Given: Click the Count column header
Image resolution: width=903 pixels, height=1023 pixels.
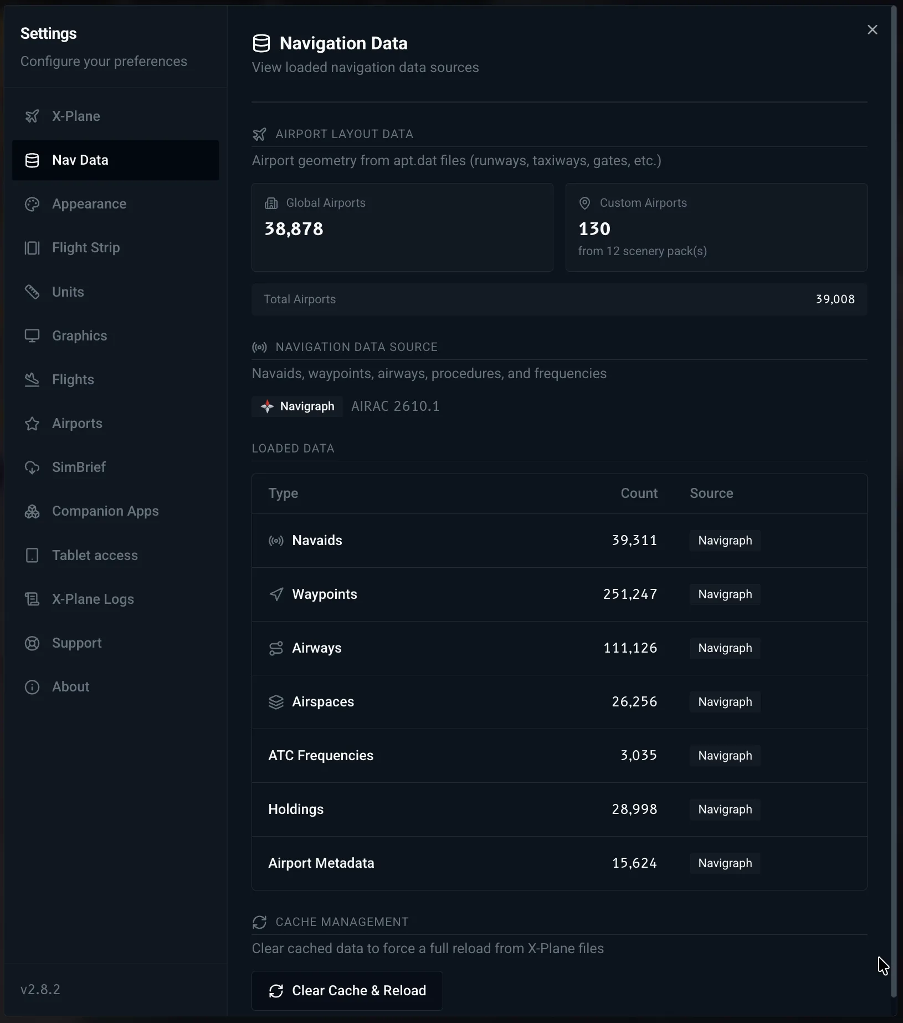Looking at the screenshot, I should (x=639, y=493).
